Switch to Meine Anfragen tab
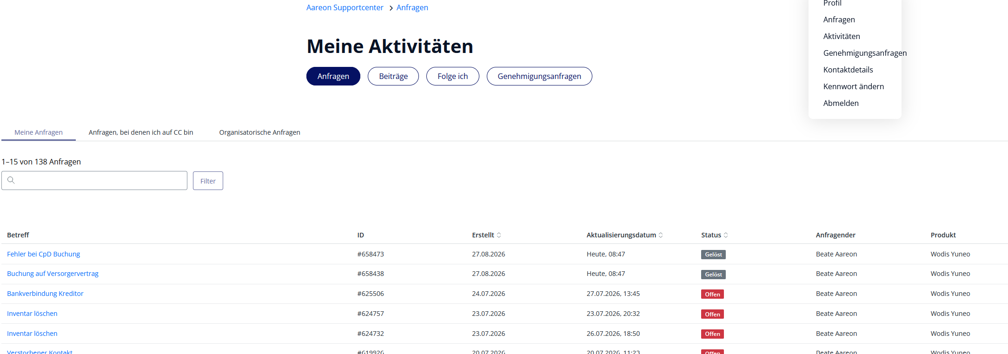This screenshot has height=354, width=1008. tap(39, 132)
